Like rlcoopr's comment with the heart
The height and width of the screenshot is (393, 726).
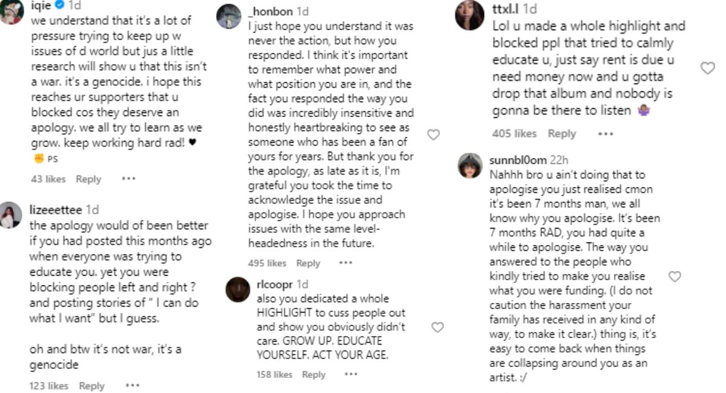[x=437, y=327]
